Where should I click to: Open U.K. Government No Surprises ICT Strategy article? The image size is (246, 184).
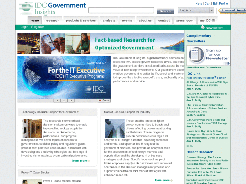coord(207,121)
